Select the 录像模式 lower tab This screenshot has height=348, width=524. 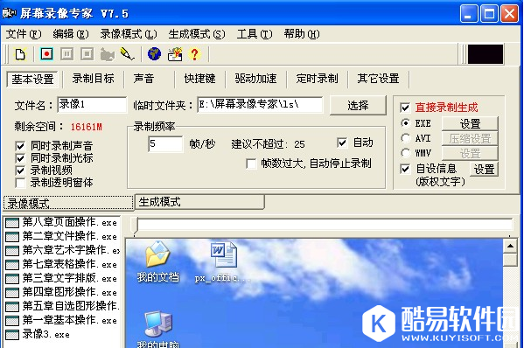click(x=68, y=203)
